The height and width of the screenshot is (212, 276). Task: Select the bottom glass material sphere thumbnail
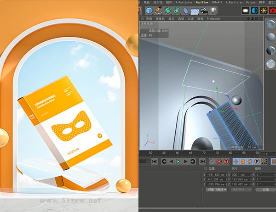271,64
